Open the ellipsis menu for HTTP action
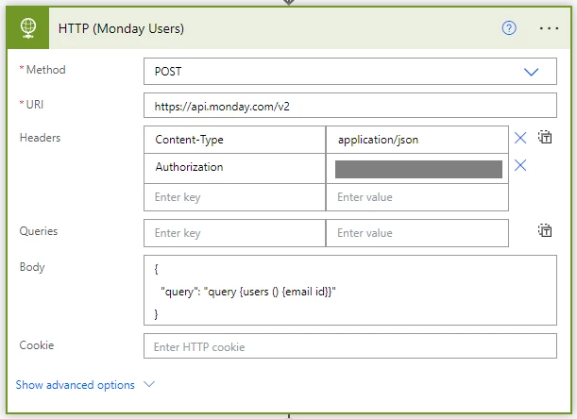577x419 pixels. click(549, 28)
